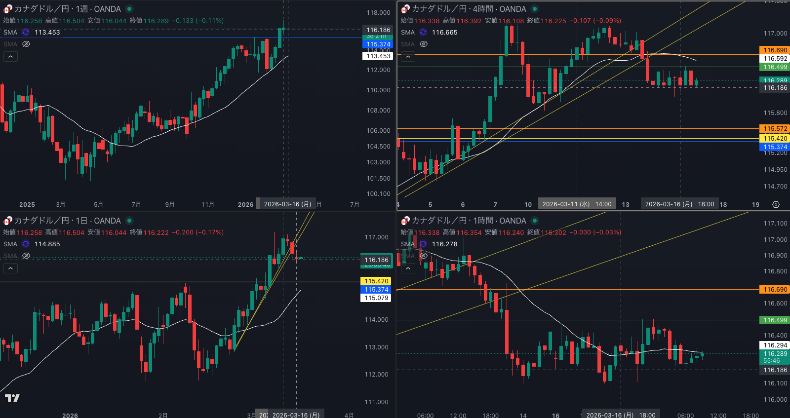The width and height of the screenshot is (790, 418).
Task: Click the TradingView logo in daily chart
Action: point(12,398)
